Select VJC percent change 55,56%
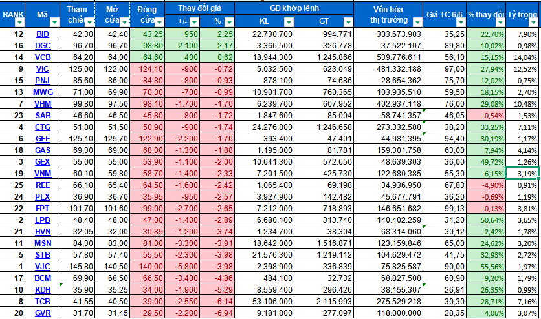 click(x=486, y=267)
